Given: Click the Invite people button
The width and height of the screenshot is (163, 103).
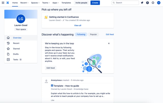Looking at the screenshot, I should (x=81, y=3).
